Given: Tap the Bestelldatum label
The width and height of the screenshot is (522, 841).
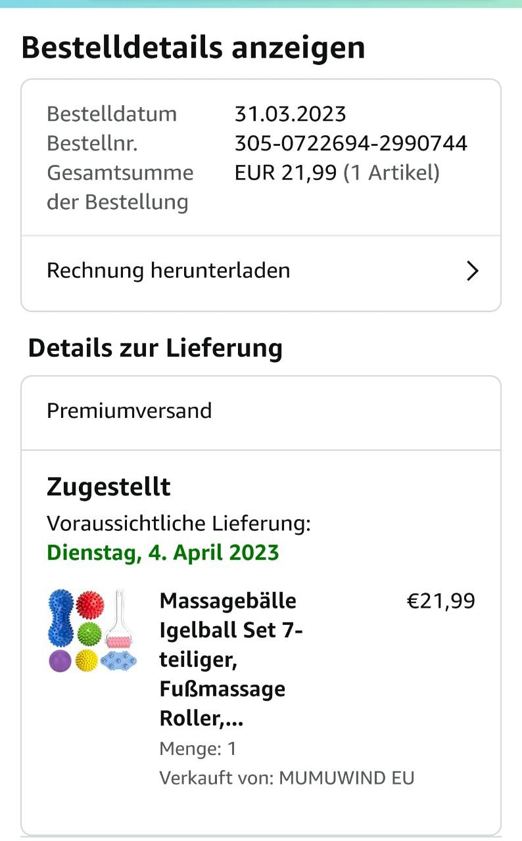Looking at the screenshot, I should [x=112, y=114].
